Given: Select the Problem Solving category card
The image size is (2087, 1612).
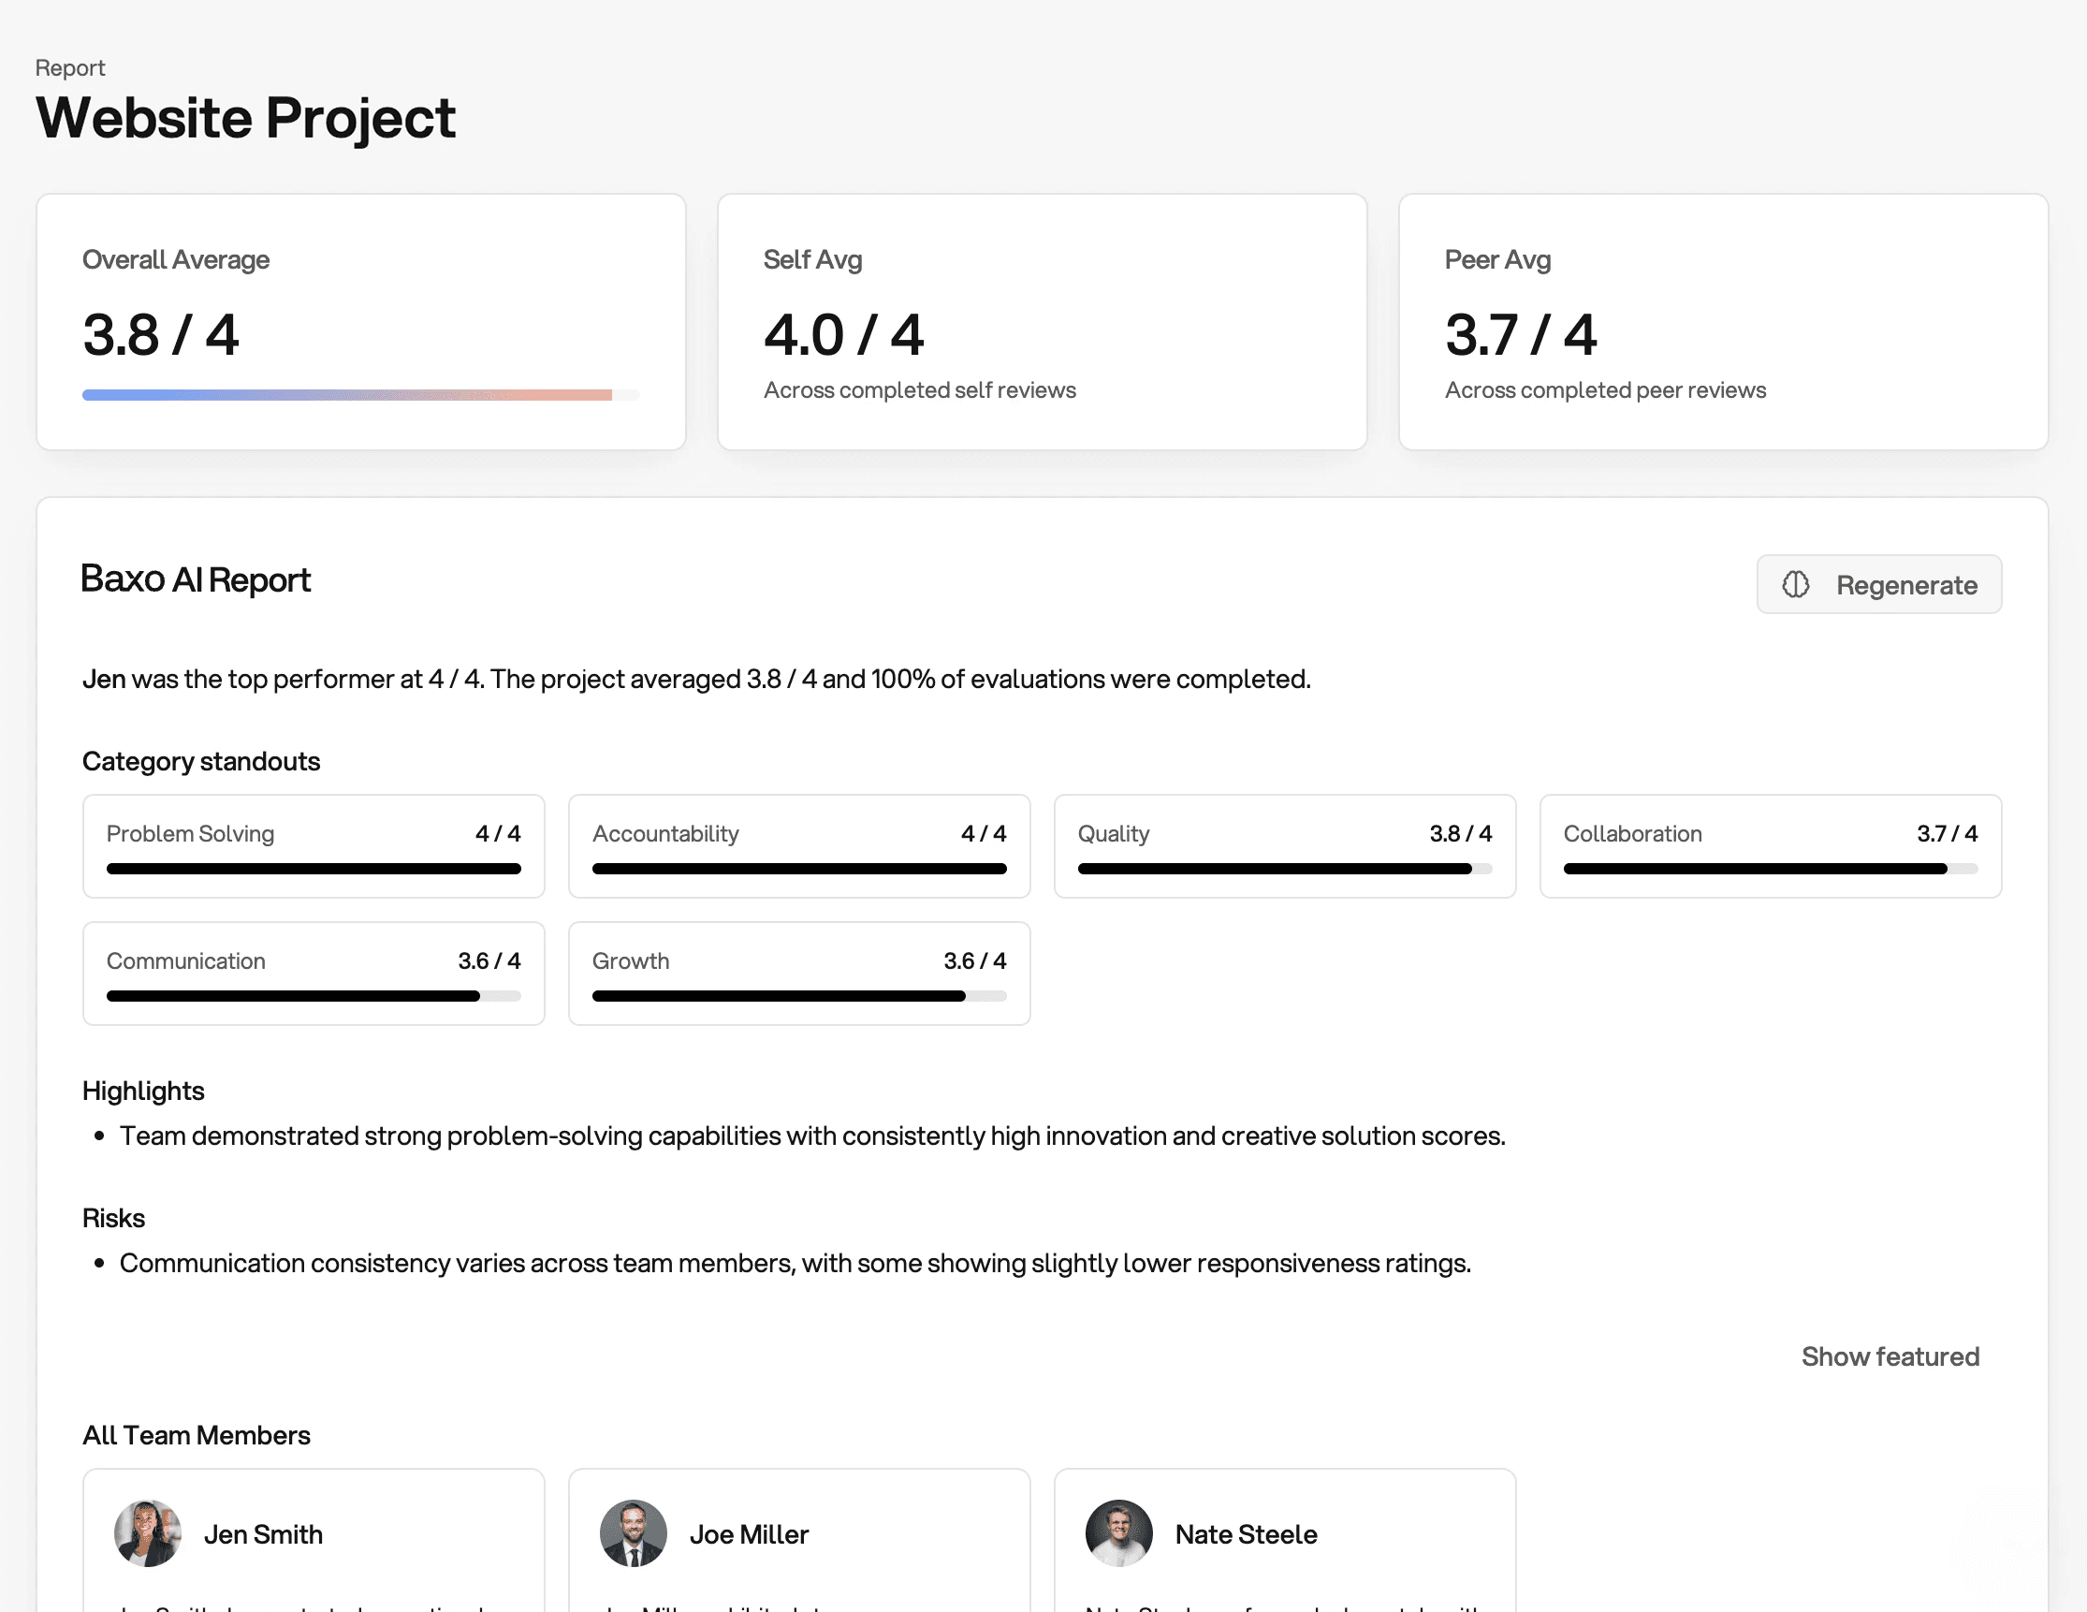Looking at the screenshot, I should [313, 846].
